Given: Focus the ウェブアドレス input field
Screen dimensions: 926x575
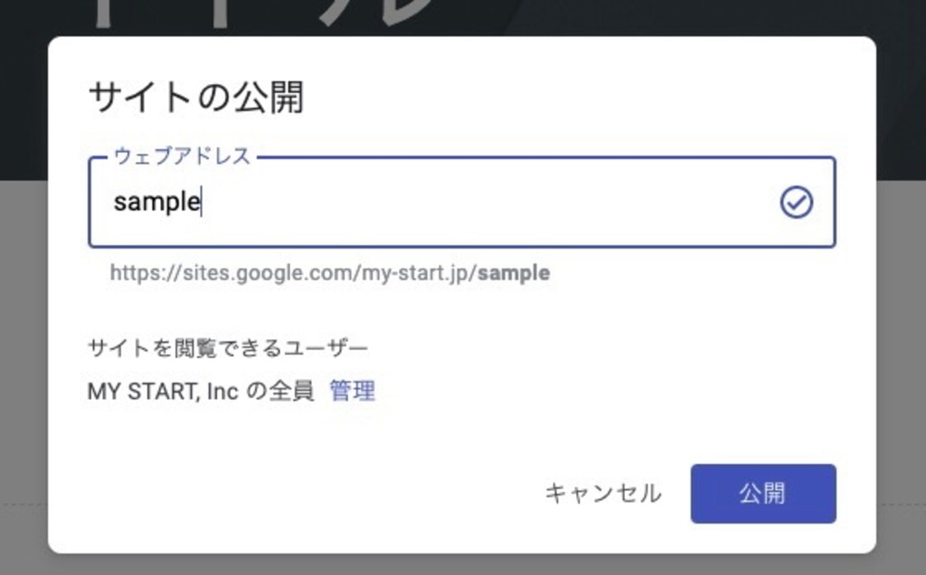Looking at the screenshot, I should 462,202.
